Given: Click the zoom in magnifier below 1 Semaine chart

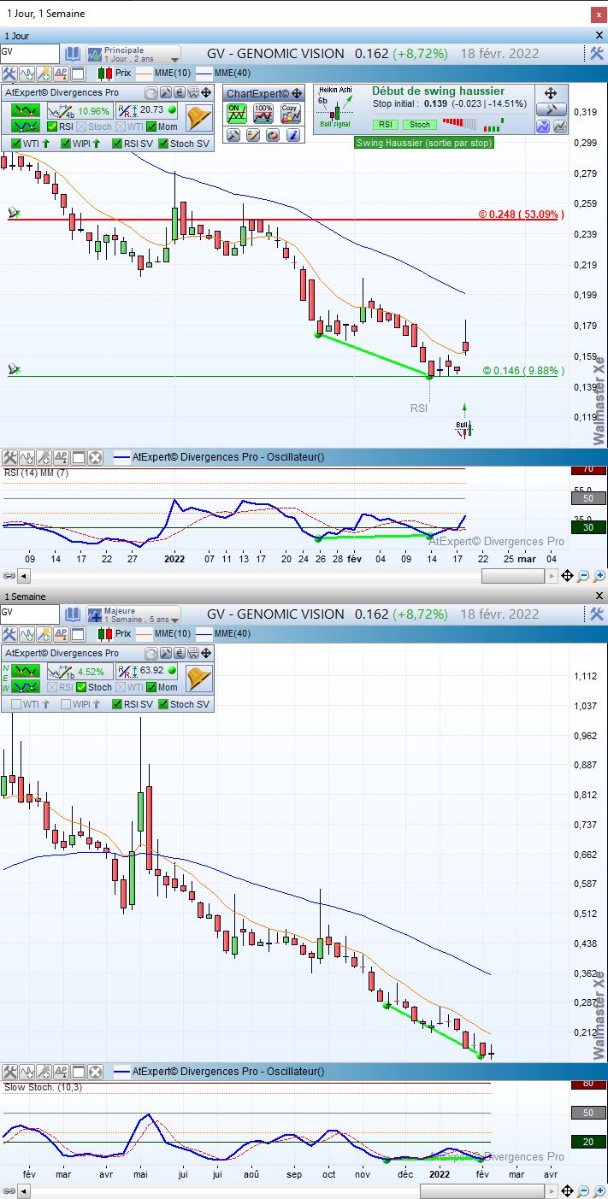Looking at the screenshot, I should pos(599,1191).
